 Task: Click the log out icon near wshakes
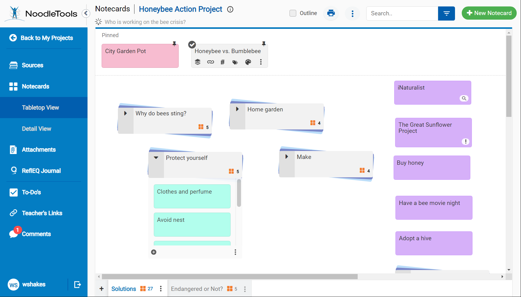pyautogui.click(x=77, y=284)
